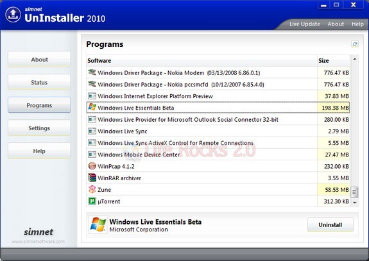Screen dimensions: 369x261
Task: Select the Zune entry
Action: pos(218,190)
